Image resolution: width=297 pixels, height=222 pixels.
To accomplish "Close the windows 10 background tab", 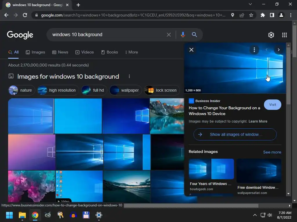I will (x=67, y=5).
